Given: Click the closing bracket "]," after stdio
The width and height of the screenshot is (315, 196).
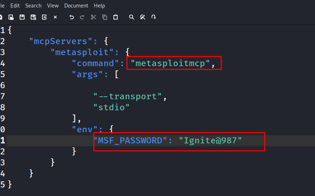Looking at the screenshot, I should [77, 118].
